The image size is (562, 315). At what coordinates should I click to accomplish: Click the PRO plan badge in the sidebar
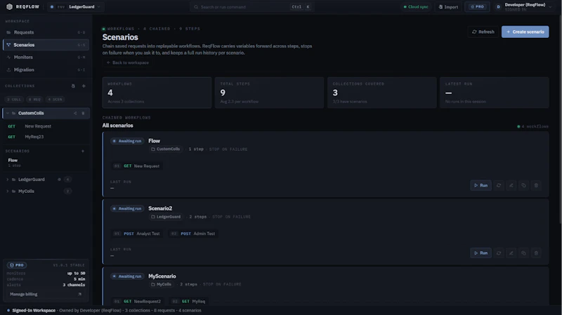click(16, 265)
